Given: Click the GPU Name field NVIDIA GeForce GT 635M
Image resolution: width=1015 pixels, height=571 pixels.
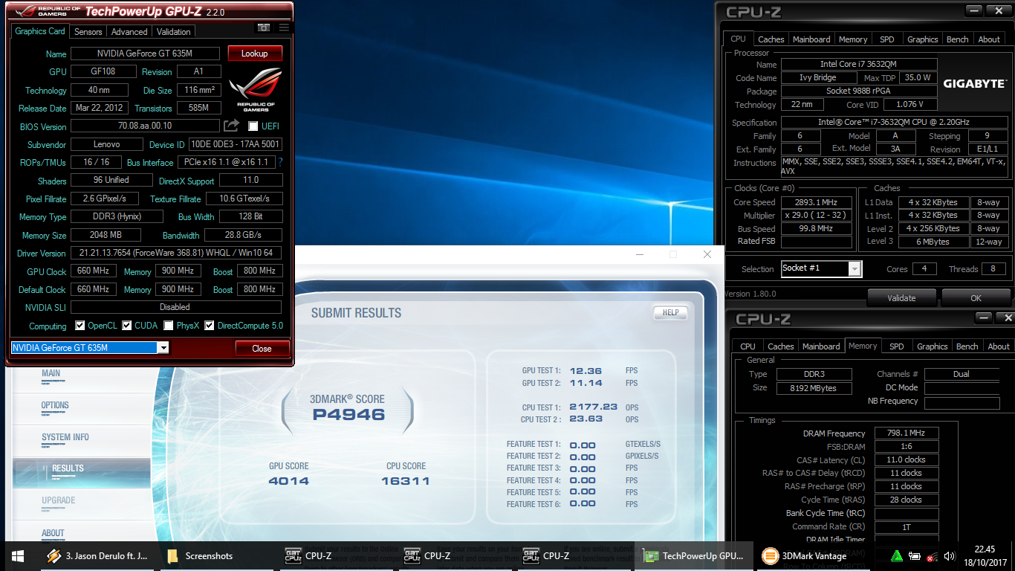Looking at the screenshot, I should [x=145, y=54].
